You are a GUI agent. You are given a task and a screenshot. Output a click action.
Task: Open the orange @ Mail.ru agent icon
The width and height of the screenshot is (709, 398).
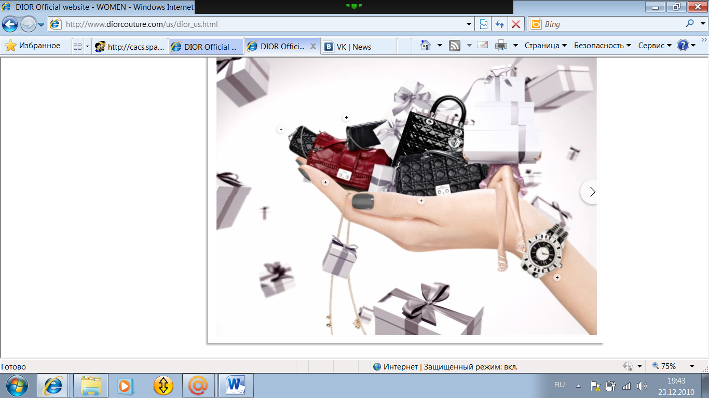pos(198,386)
